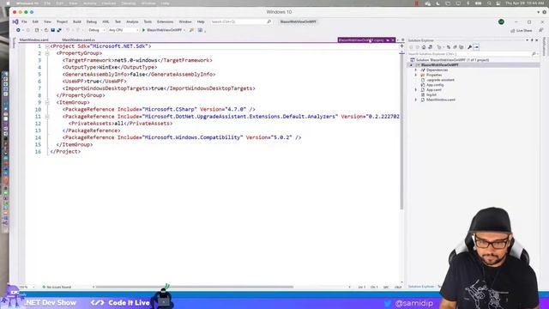Click the Show All Files icon in Solution Explorer
549x309 pixels.
(462, 47)
